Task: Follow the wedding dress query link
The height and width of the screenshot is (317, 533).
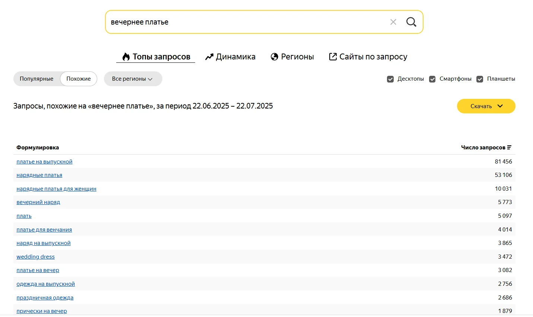Action: pyautogui.click(x=35, y=257)
